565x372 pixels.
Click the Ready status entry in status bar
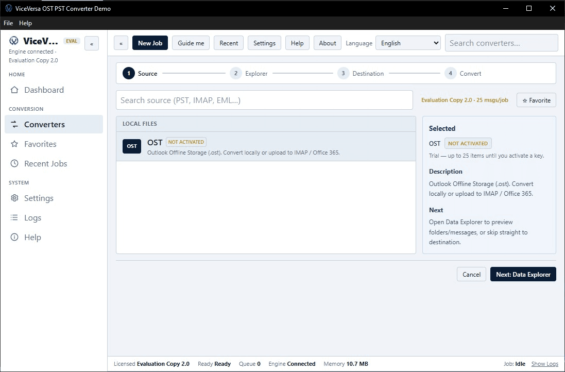coord(214,364)
